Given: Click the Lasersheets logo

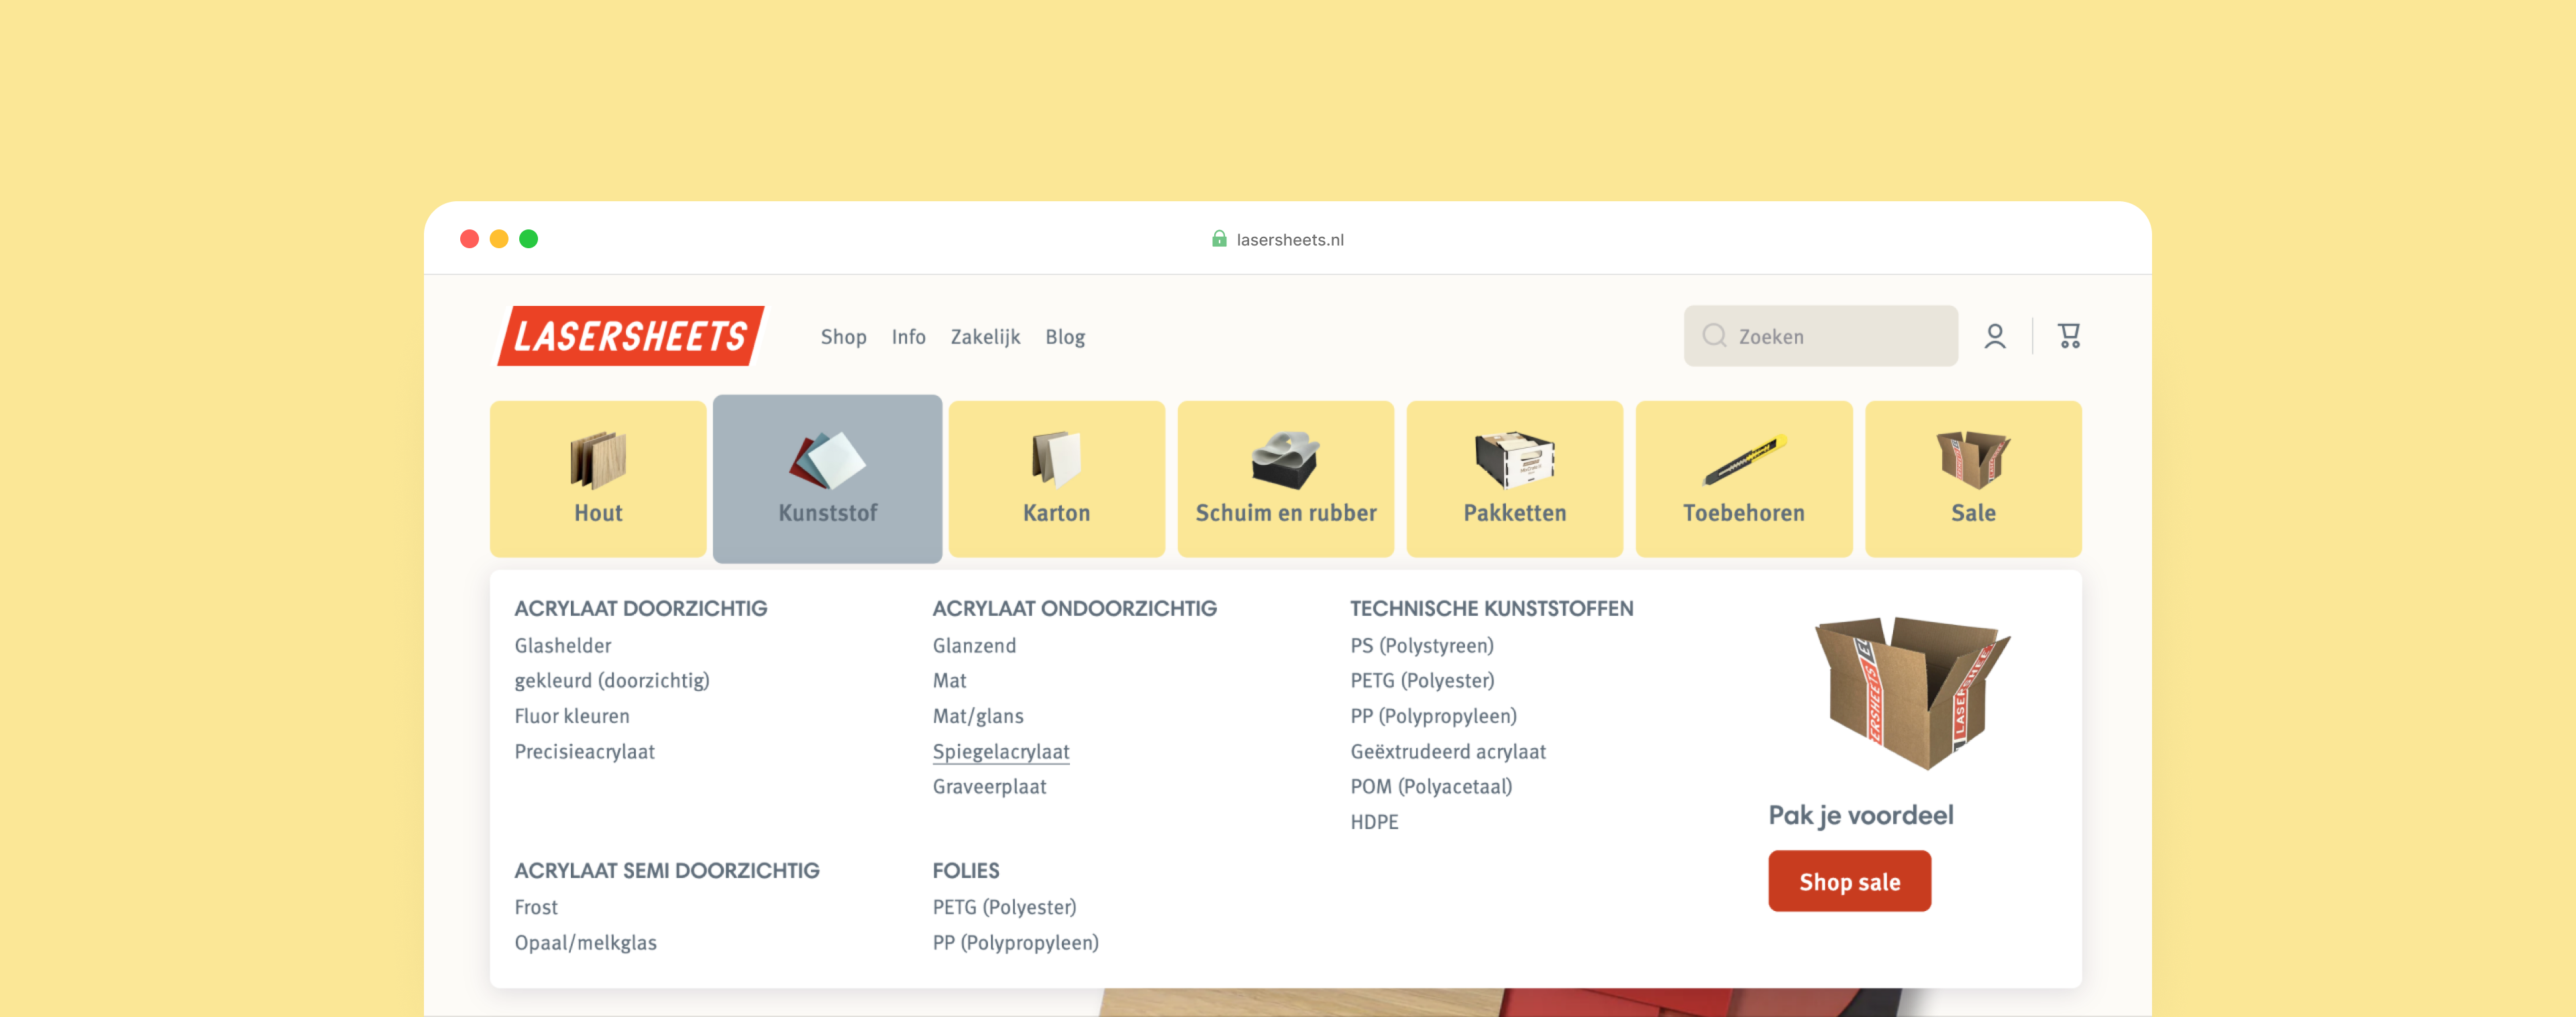Looking at the screenshot, I should (630, 336).
